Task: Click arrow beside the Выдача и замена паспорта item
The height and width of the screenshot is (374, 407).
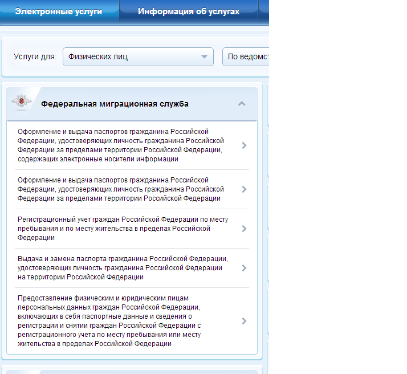Action: [244, 268]
